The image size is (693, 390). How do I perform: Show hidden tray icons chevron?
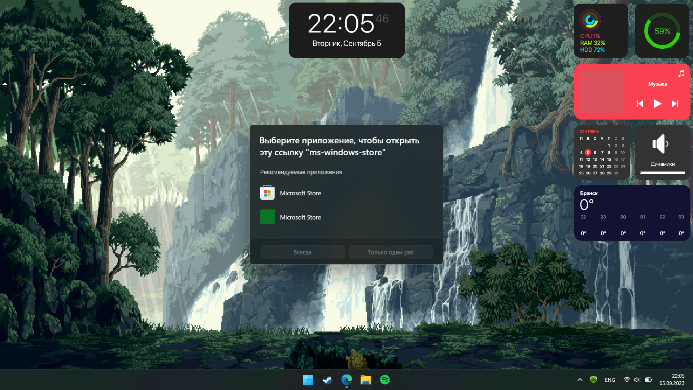pos(580,380)
